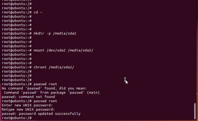The width and height of the screenshot is (198, 121).
Task: Click the 'password updated successfully' message
Action: [50, 114]
